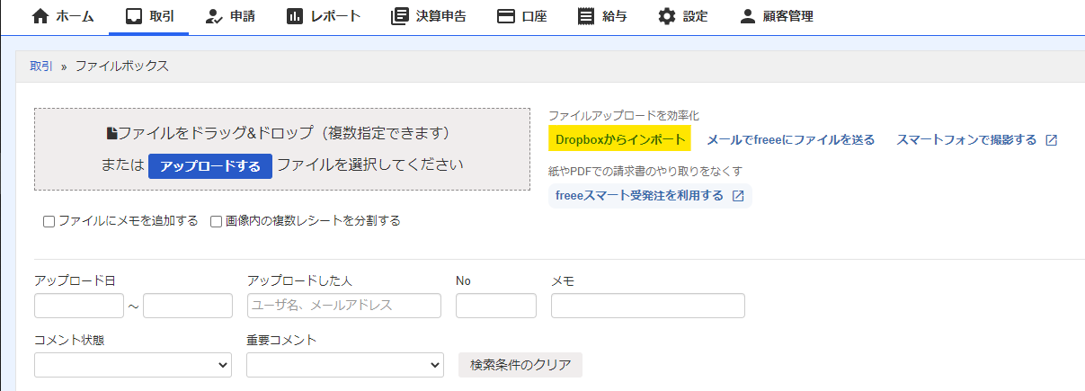Click the 設定 gear icon
Screen dimensions: 1085x391
[666, 16]
